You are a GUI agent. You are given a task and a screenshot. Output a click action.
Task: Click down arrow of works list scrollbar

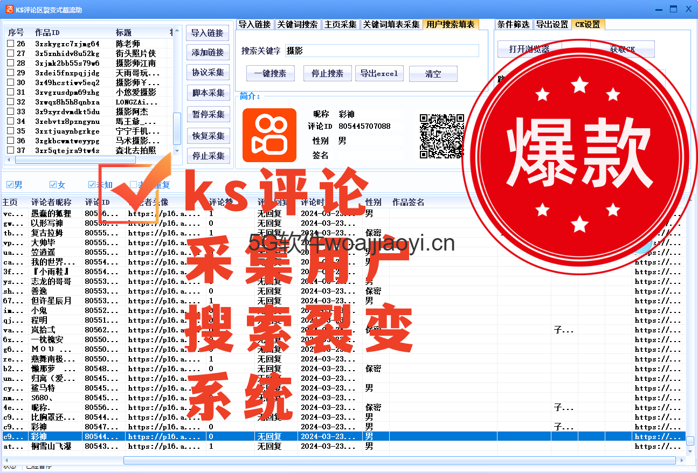177,151
